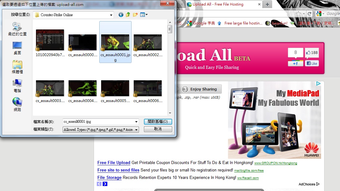The image size is (340, 191).
Task: Click the file name input field
Action: pos(98,122)
